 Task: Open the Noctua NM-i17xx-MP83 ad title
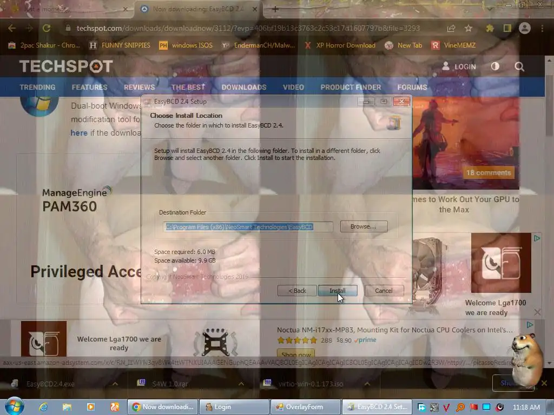click(x=394, y=330)
